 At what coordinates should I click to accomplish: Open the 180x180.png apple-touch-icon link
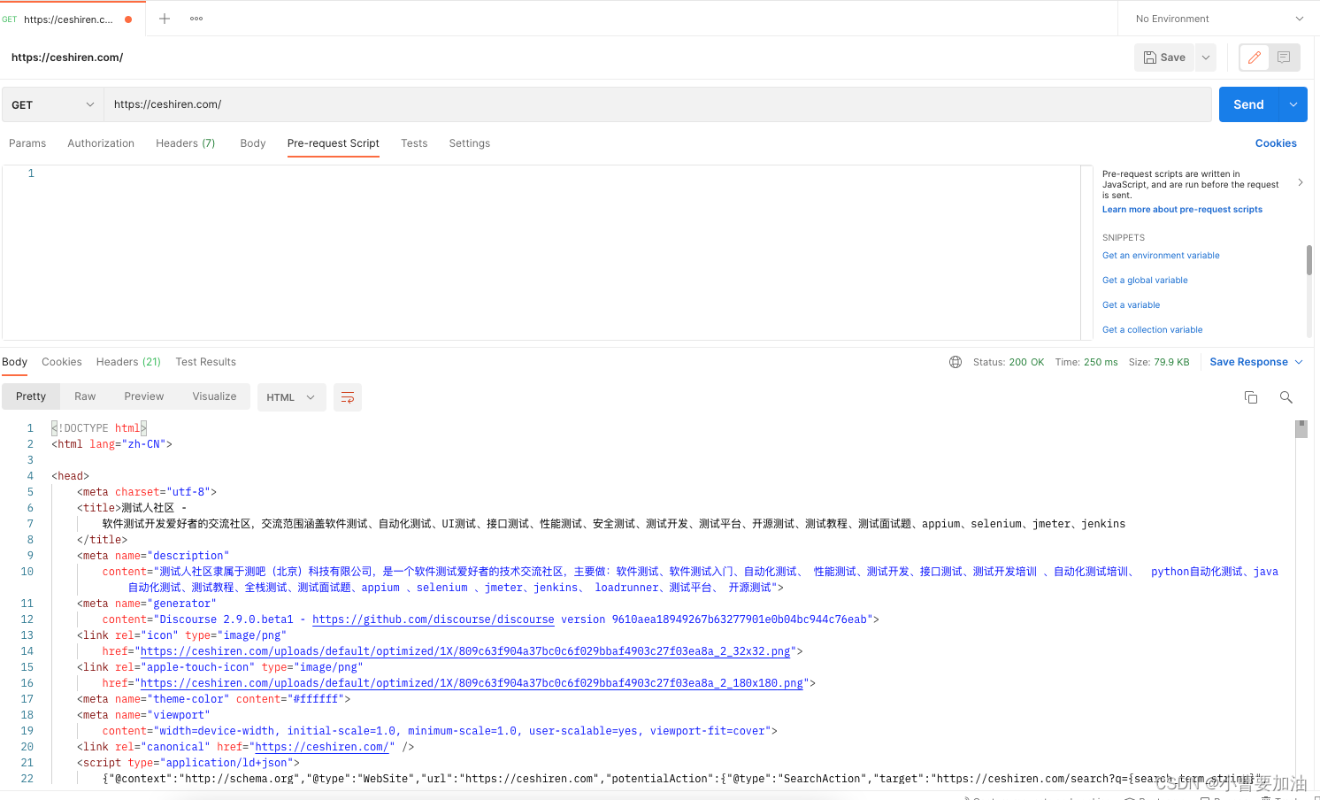pyautogui.click(x=472, y=683)
